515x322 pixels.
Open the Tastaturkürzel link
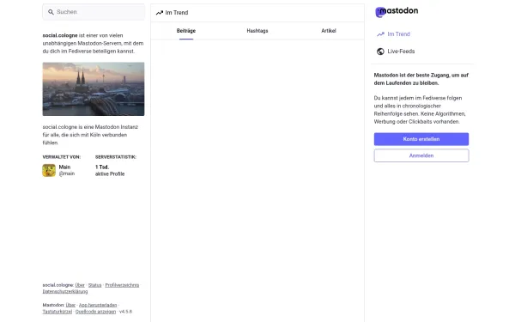[x=58, y=312]
